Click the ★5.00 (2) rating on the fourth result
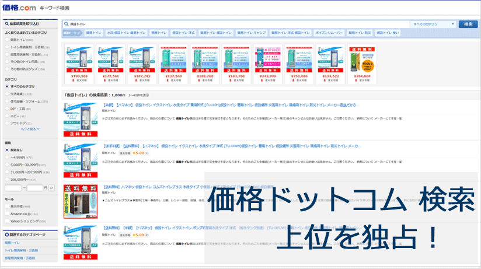The width and height of the screenshot is (481, 269). [x=141, y=235]
